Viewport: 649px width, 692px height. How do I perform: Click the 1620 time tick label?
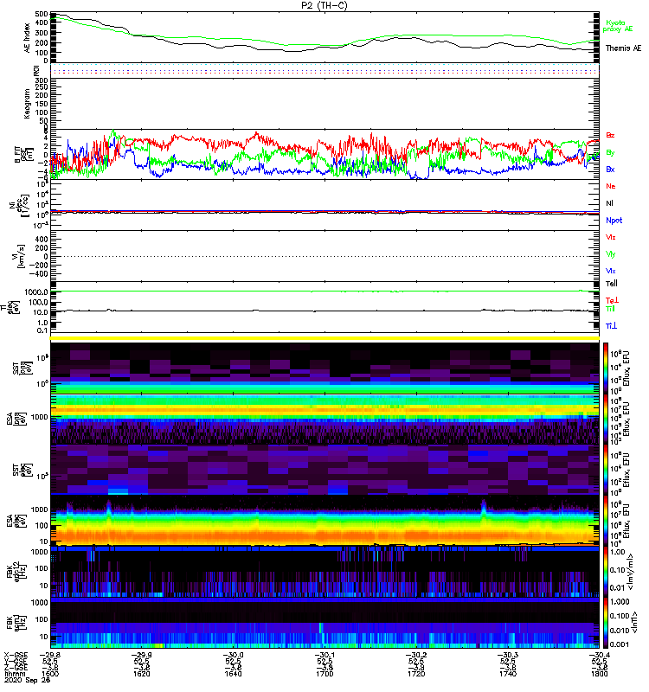pyautogui.click(x=142, y=674)
